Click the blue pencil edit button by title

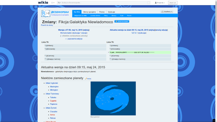(x=122, y=21)
